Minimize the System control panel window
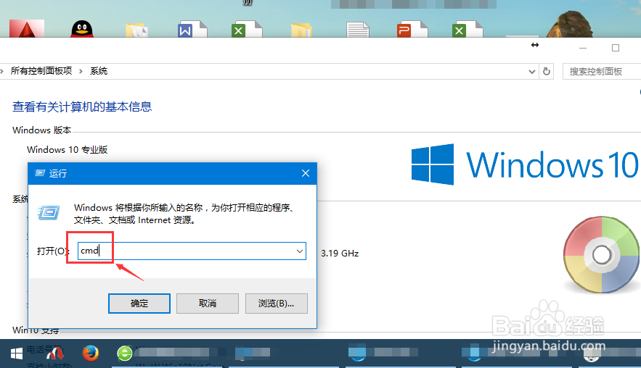641x368 pixels. [583, 48]
